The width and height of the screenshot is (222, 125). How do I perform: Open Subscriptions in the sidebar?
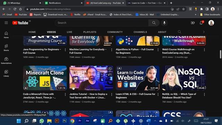pyautogui.click(x=6, y=60)
